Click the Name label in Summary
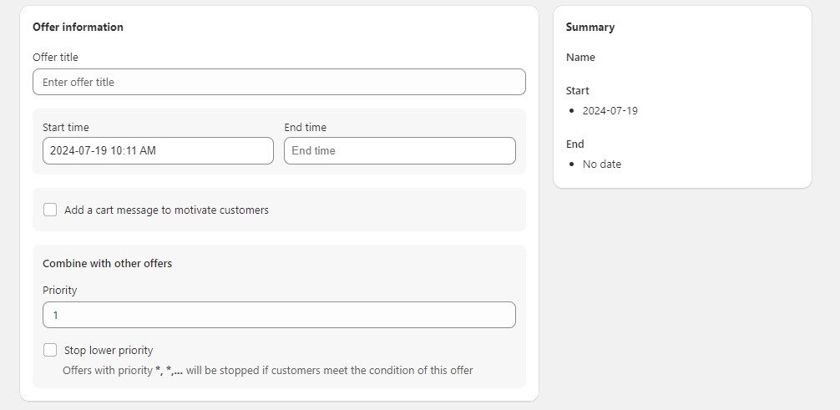This screenshot has width=840, height=410. coord(580,58)
